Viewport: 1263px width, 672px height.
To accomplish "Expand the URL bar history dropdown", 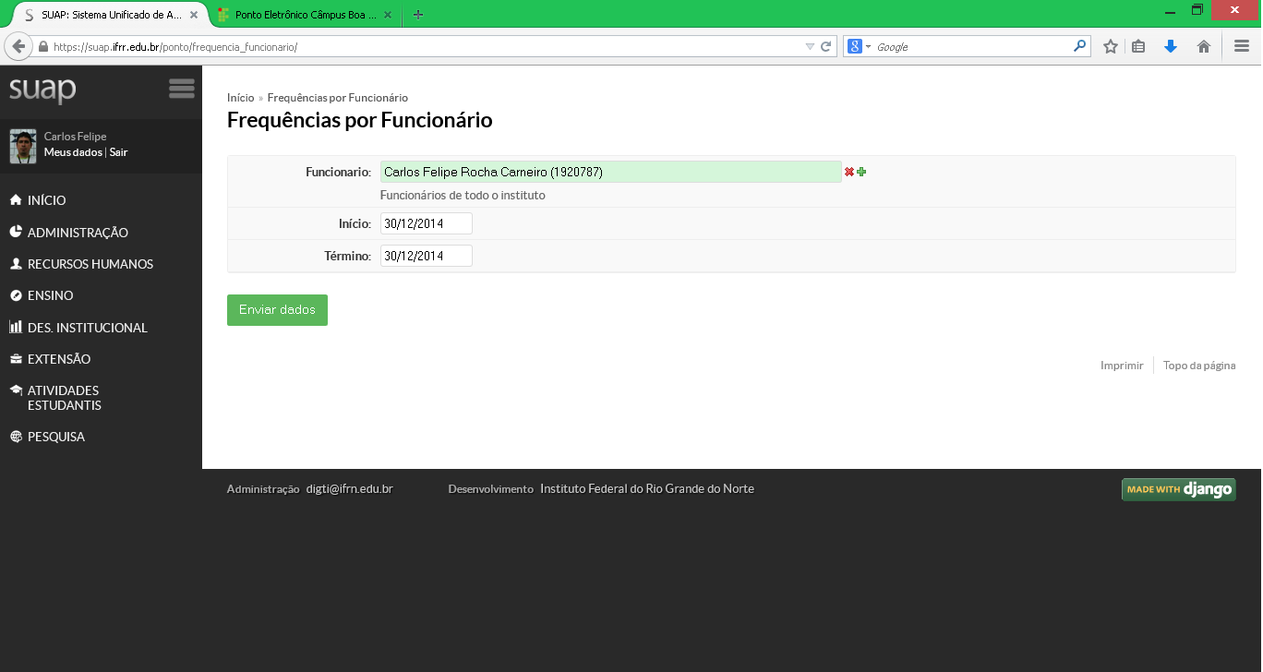I will tap(810, 46).
